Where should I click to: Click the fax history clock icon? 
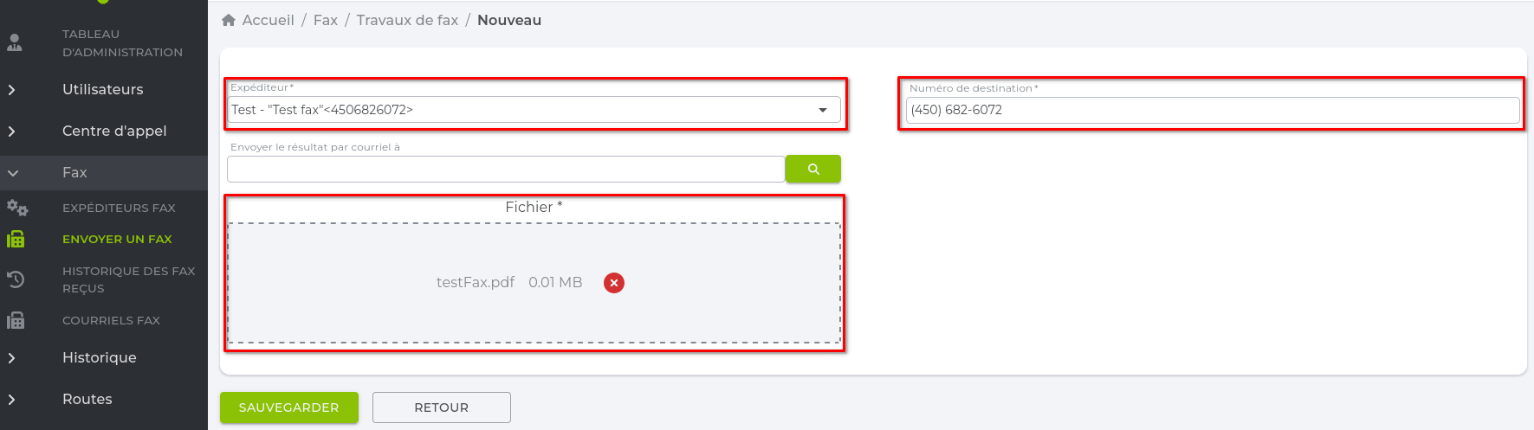[16, 279]
